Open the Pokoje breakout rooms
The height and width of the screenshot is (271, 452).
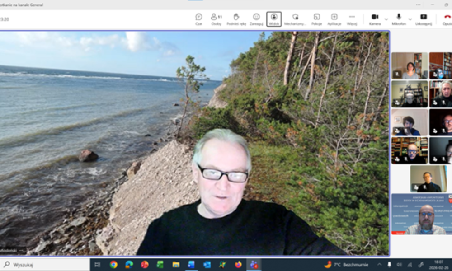(316, 19)
